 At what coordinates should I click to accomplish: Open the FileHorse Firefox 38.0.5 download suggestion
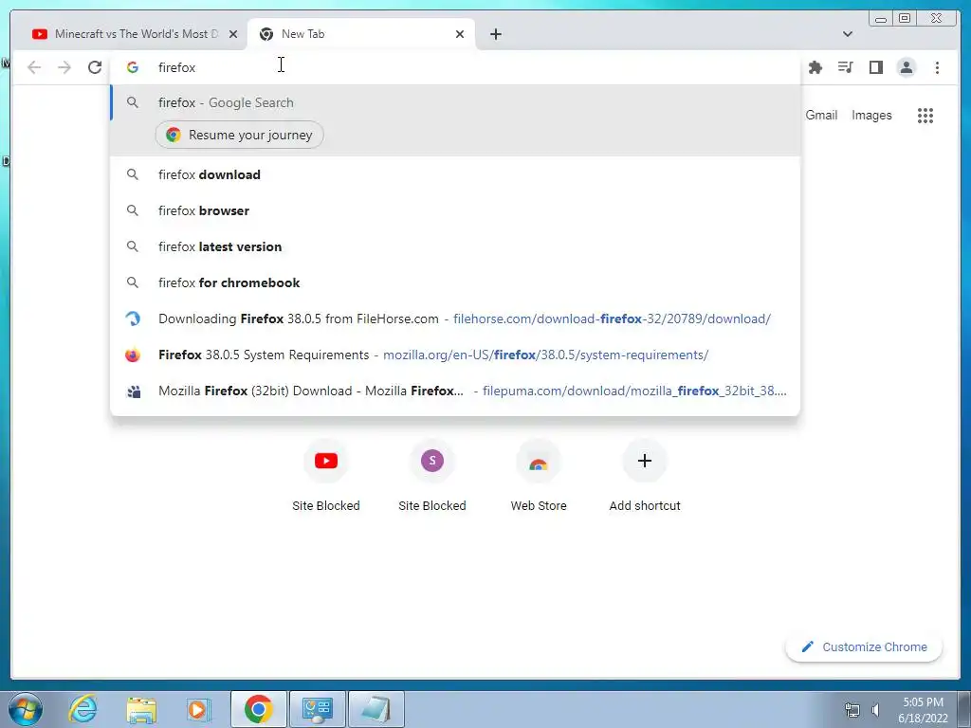[x=455, y=318]
